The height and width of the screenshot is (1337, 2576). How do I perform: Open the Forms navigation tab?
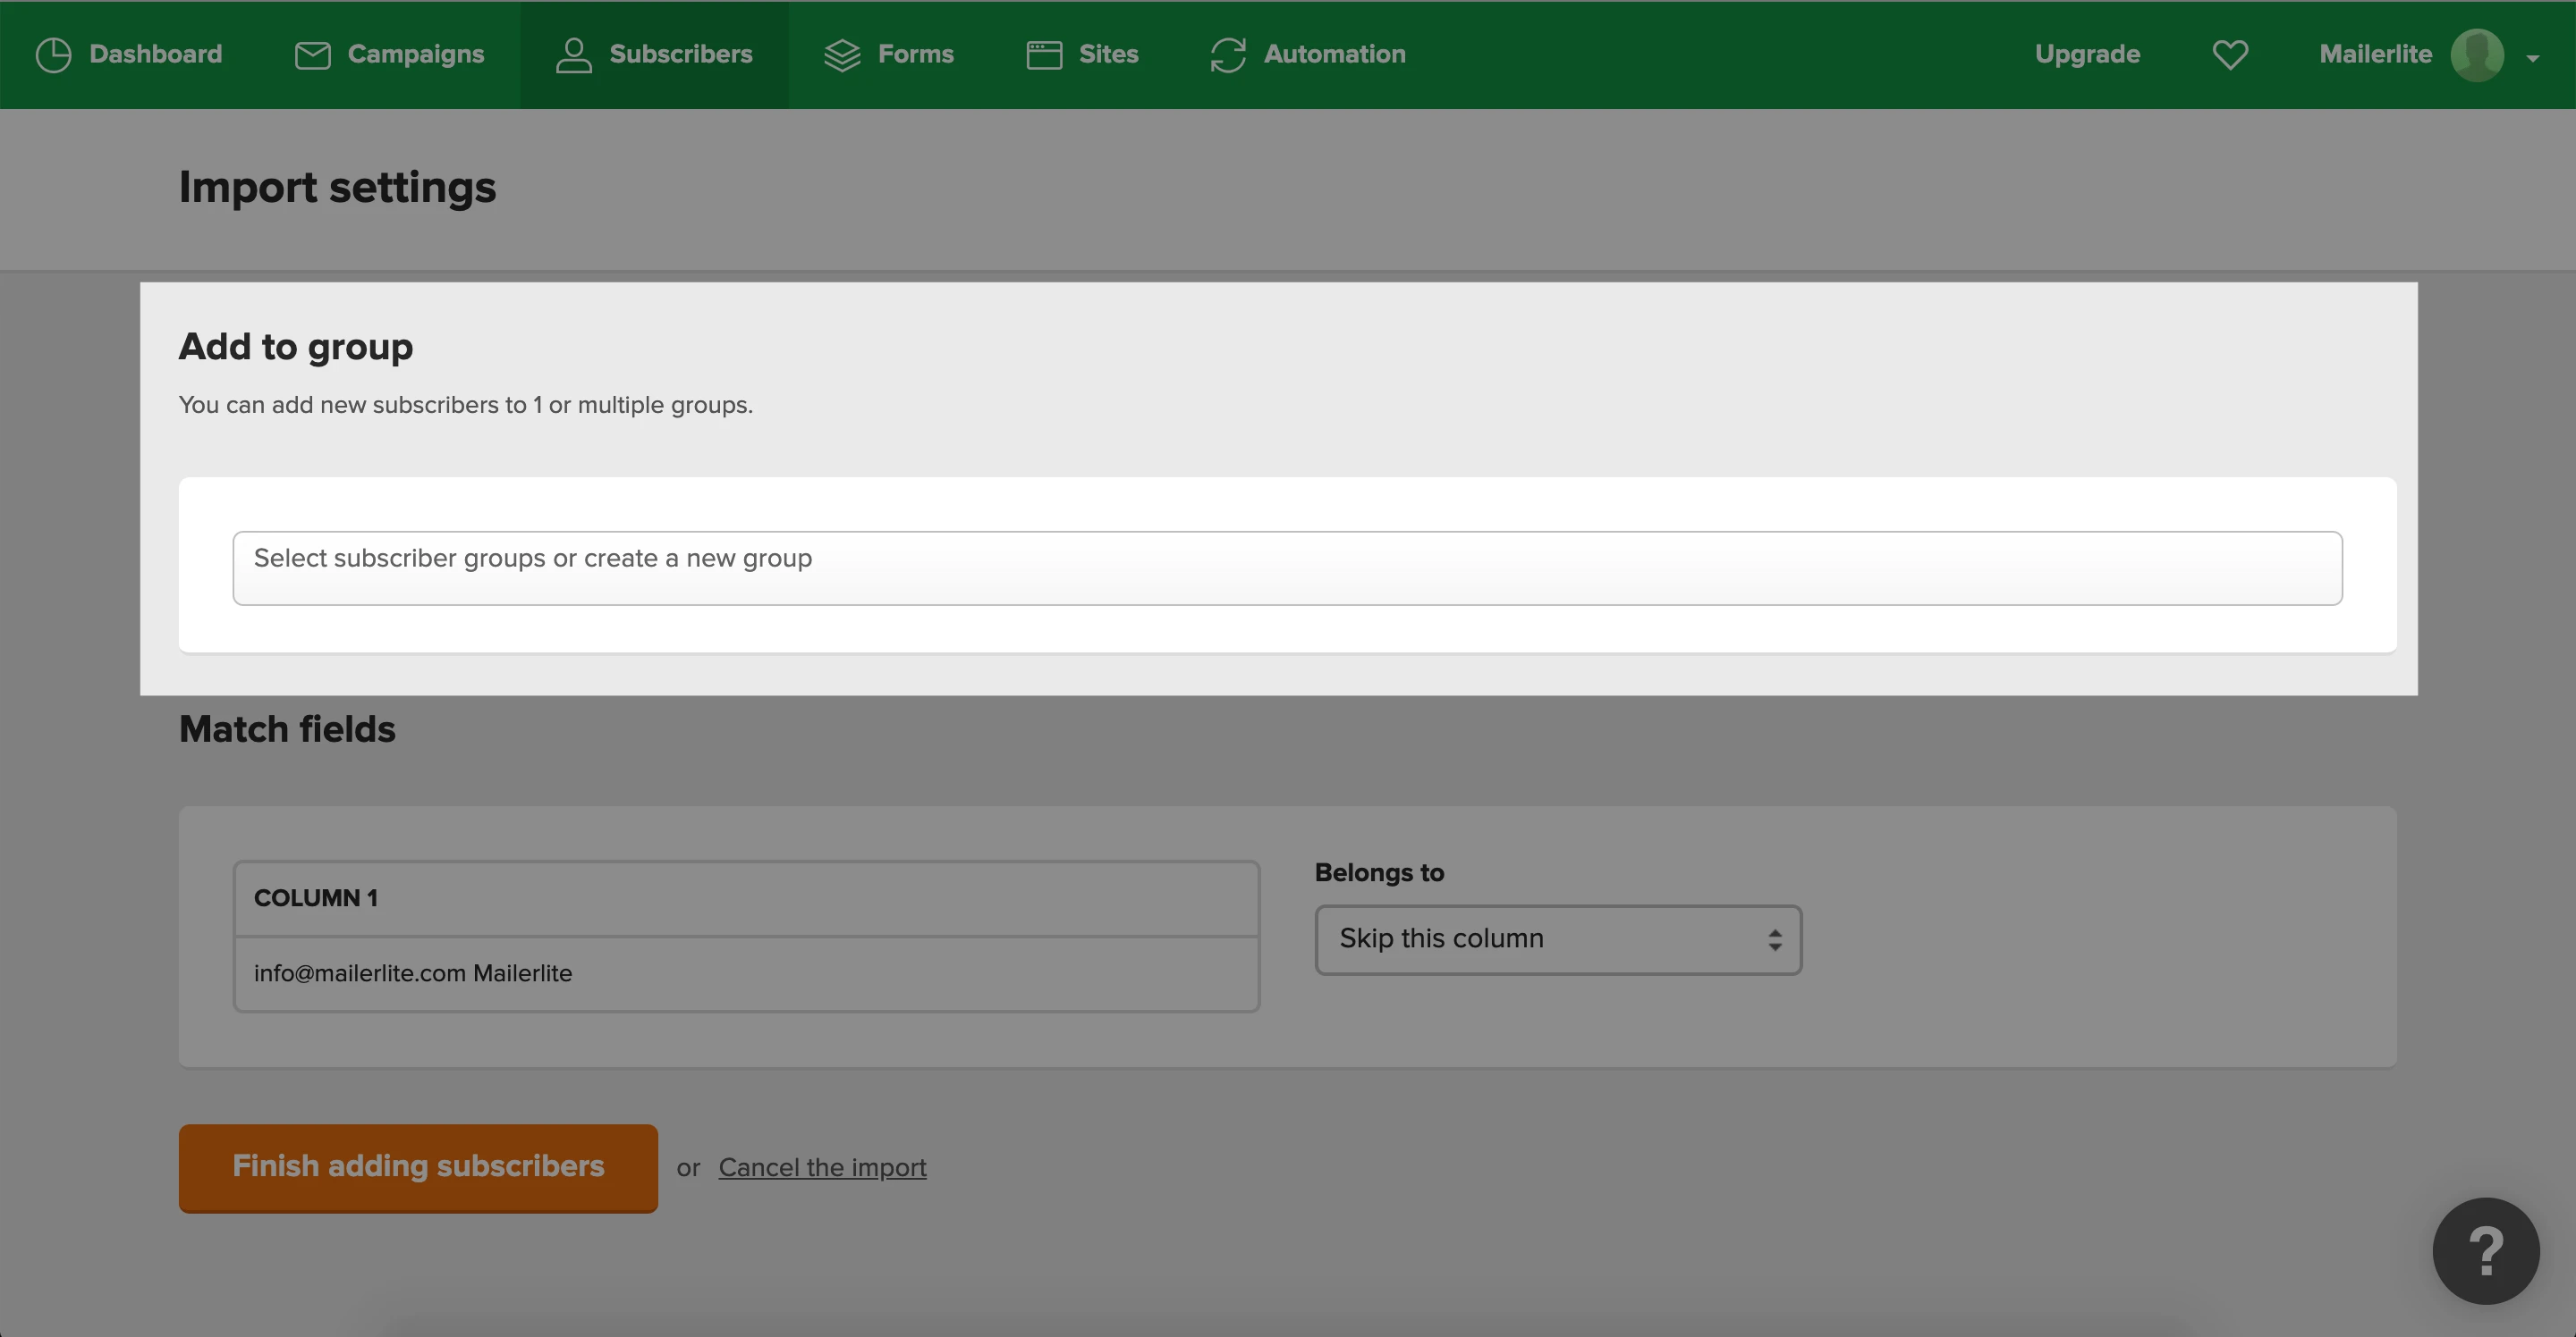tap(915, 55)
